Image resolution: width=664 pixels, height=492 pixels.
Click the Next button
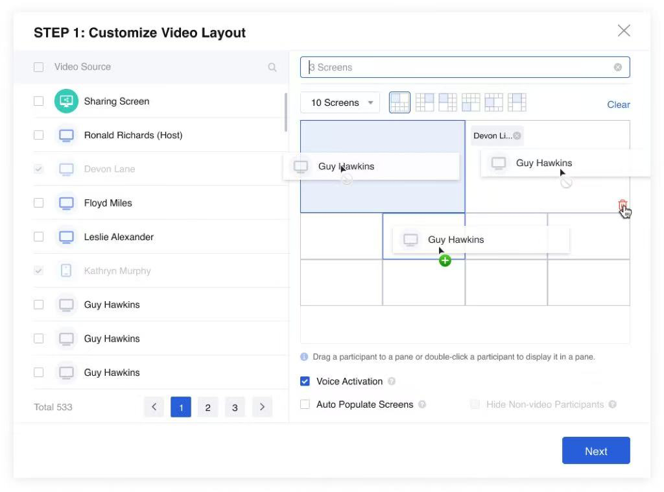[595, 451]
